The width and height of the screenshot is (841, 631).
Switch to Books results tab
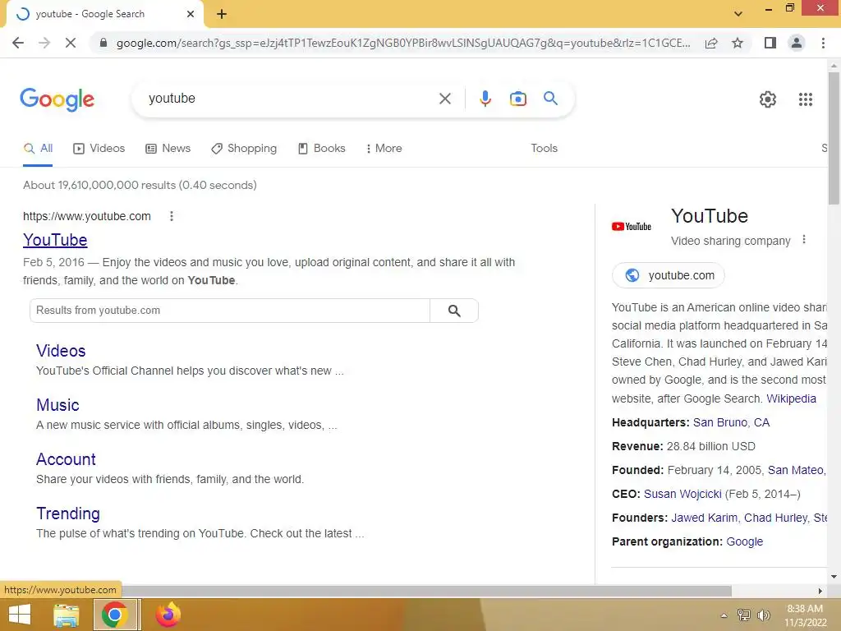(322, 149)
